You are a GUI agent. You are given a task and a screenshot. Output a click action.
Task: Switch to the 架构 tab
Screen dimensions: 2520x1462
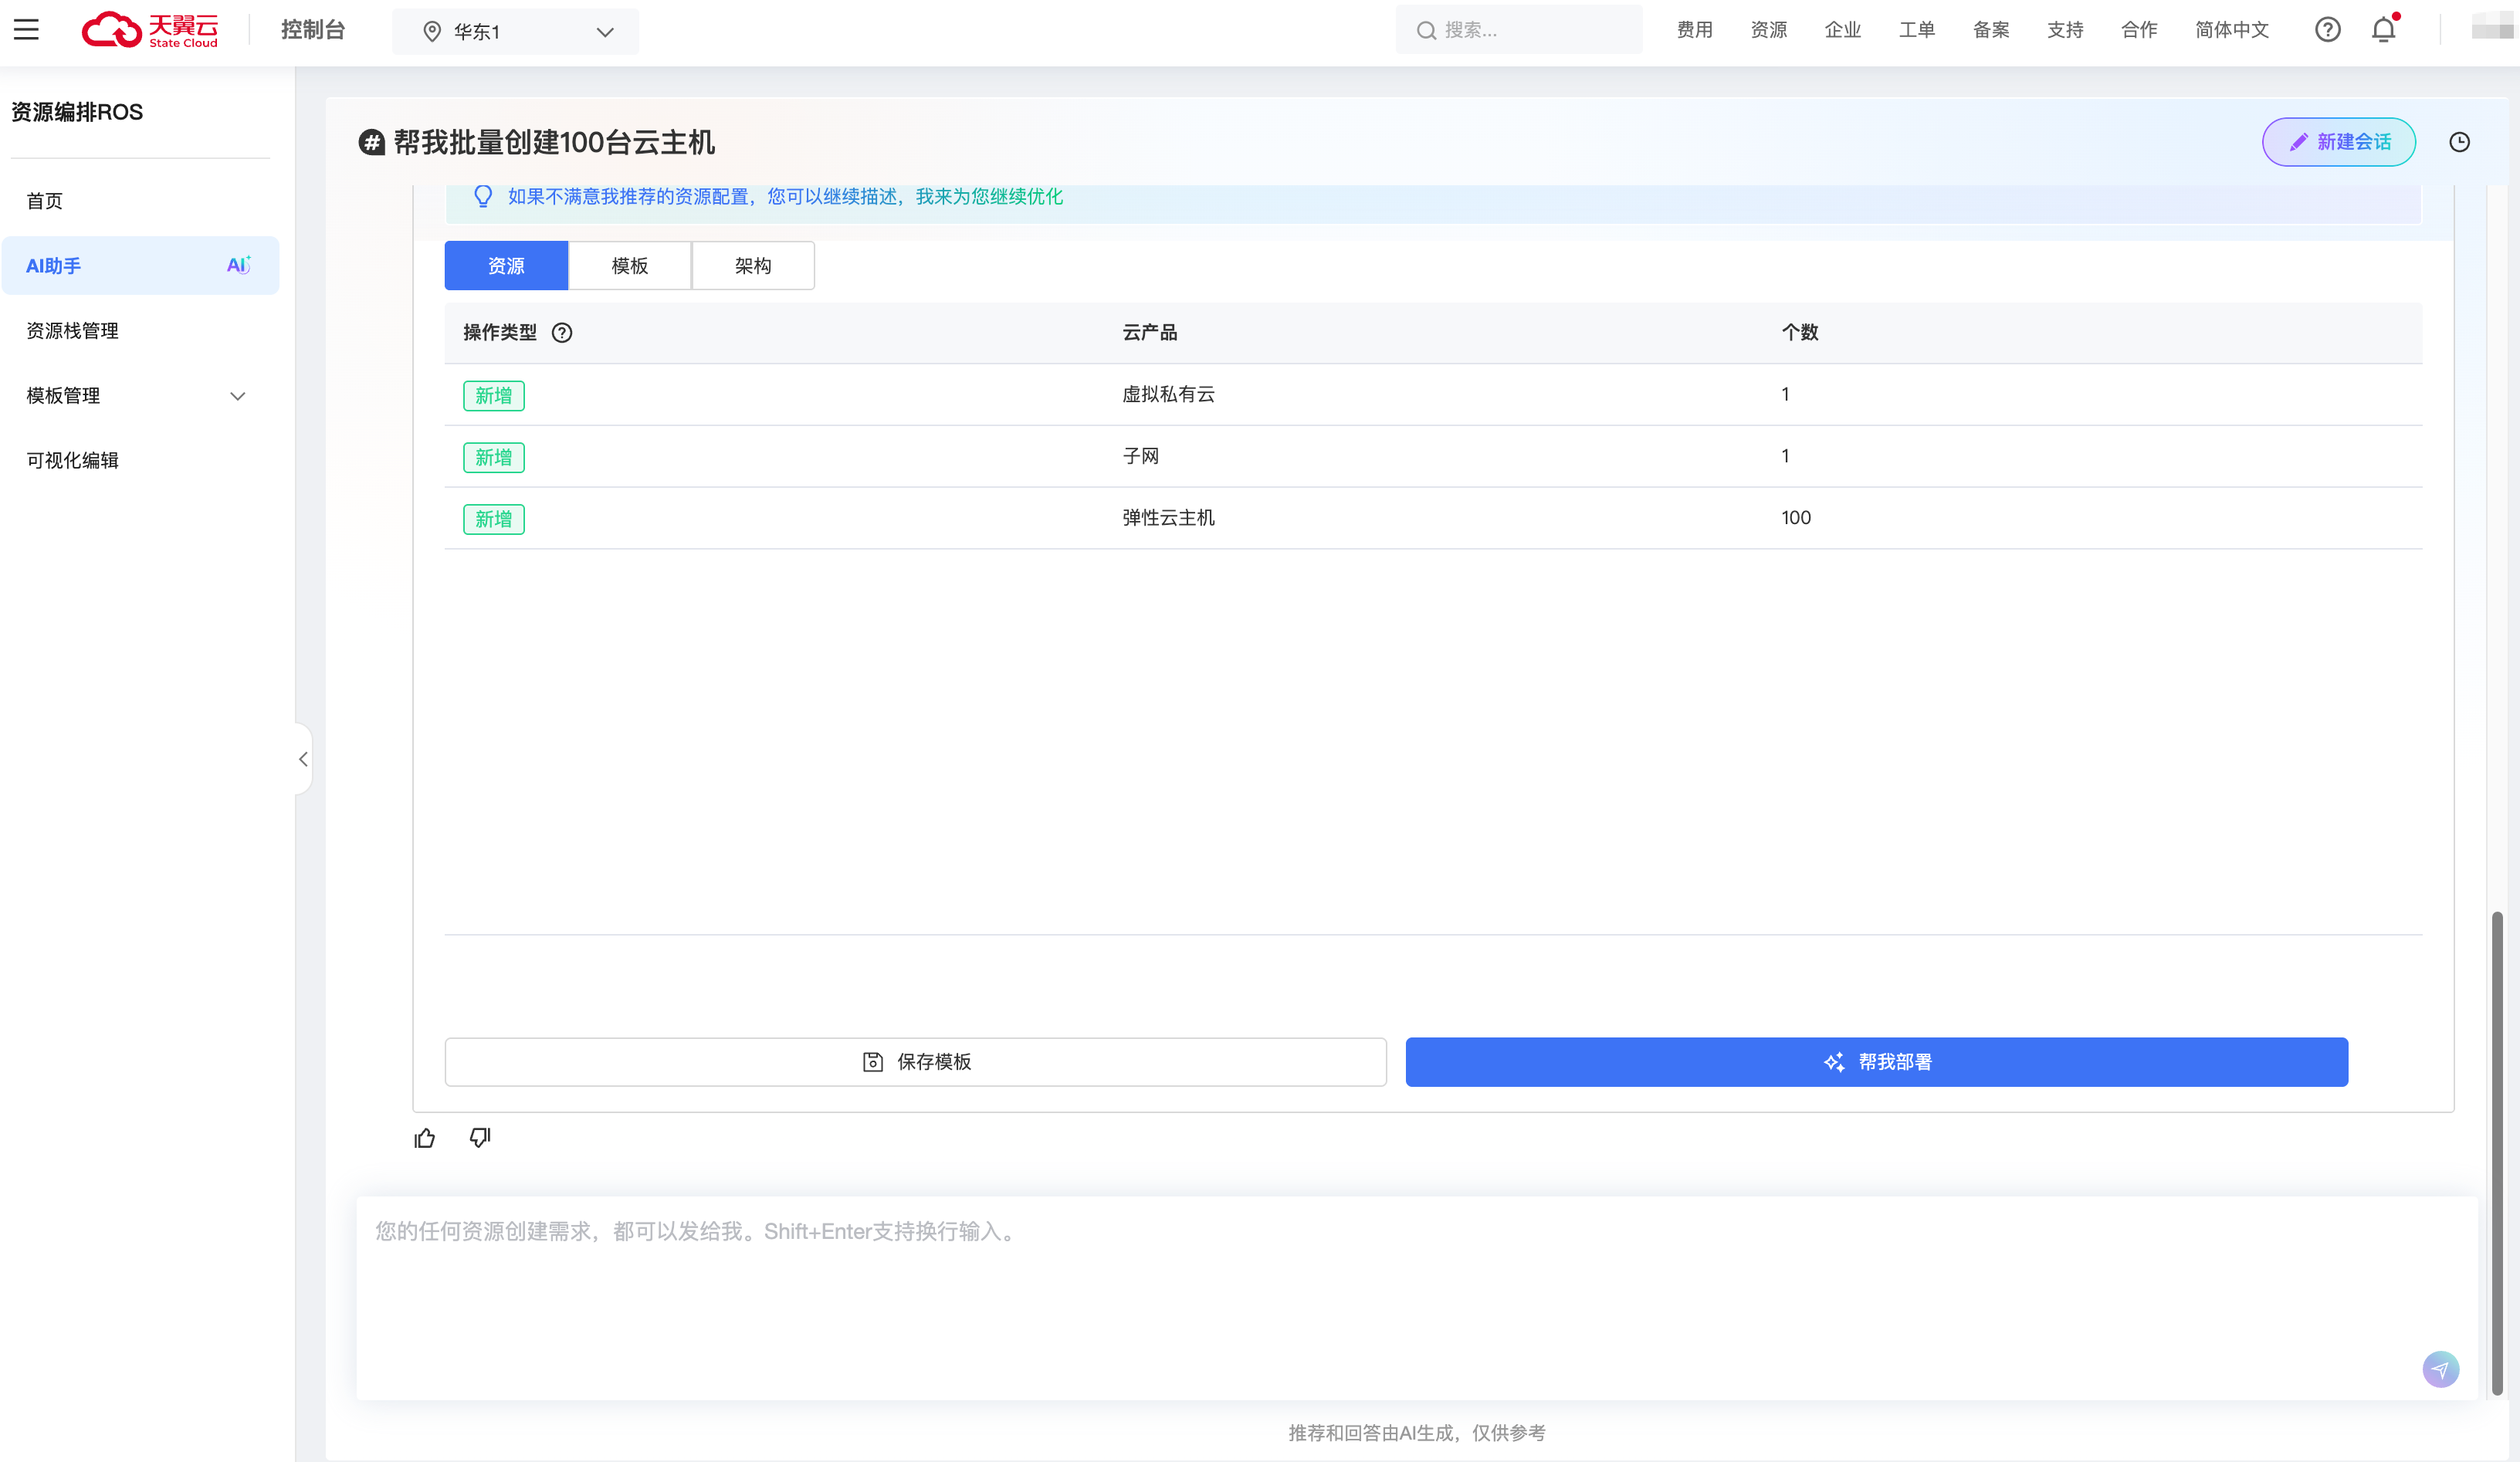click(x=753, y=266)
